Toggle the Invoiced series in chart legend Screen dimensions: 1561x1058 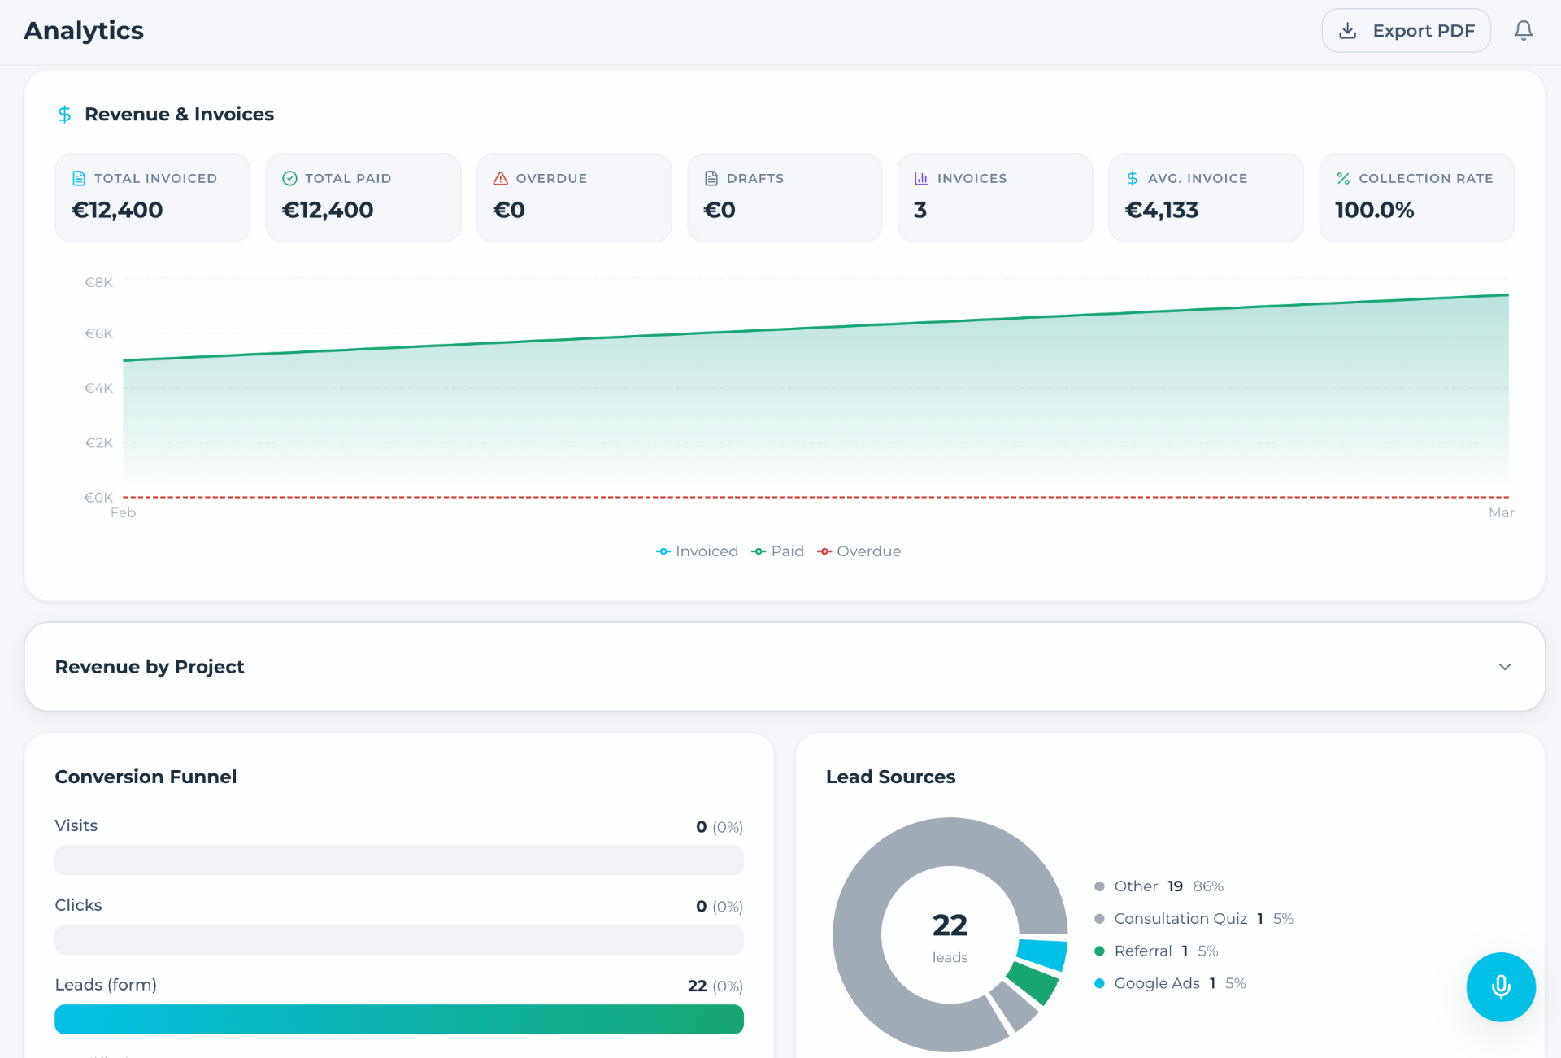coord(697,551)
